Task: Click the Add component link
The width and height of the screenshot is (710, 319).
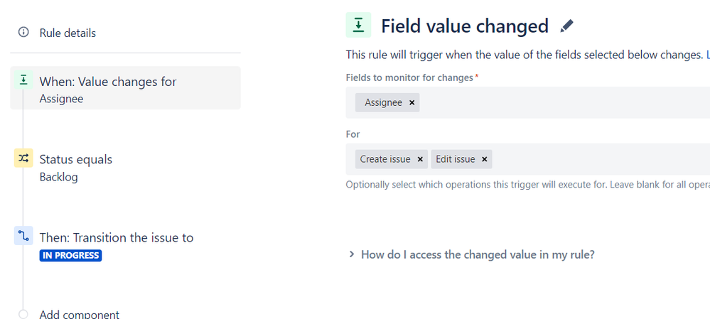Action: (79, 314)
